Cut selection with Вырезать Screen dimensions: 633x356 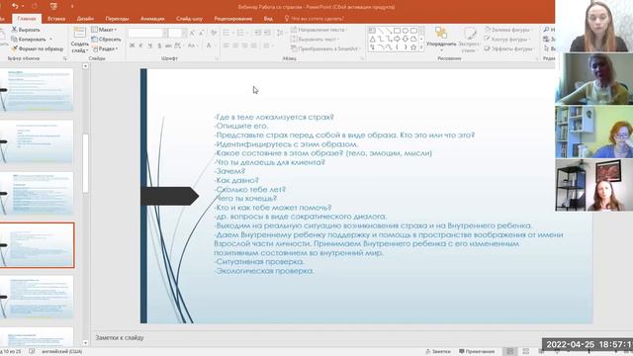26,30
